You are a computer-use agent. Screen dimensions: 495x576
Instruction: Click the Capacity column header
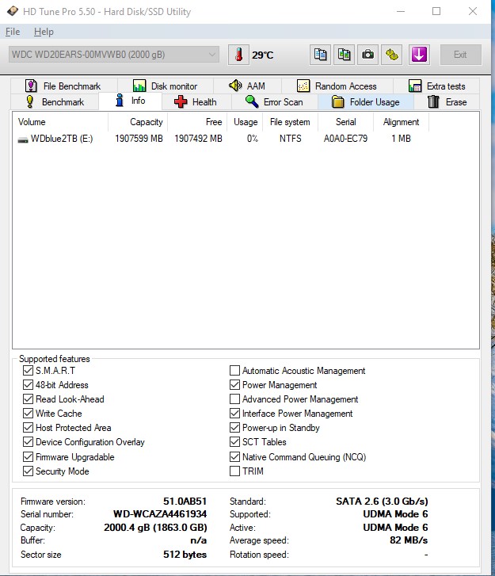(138, 122)
